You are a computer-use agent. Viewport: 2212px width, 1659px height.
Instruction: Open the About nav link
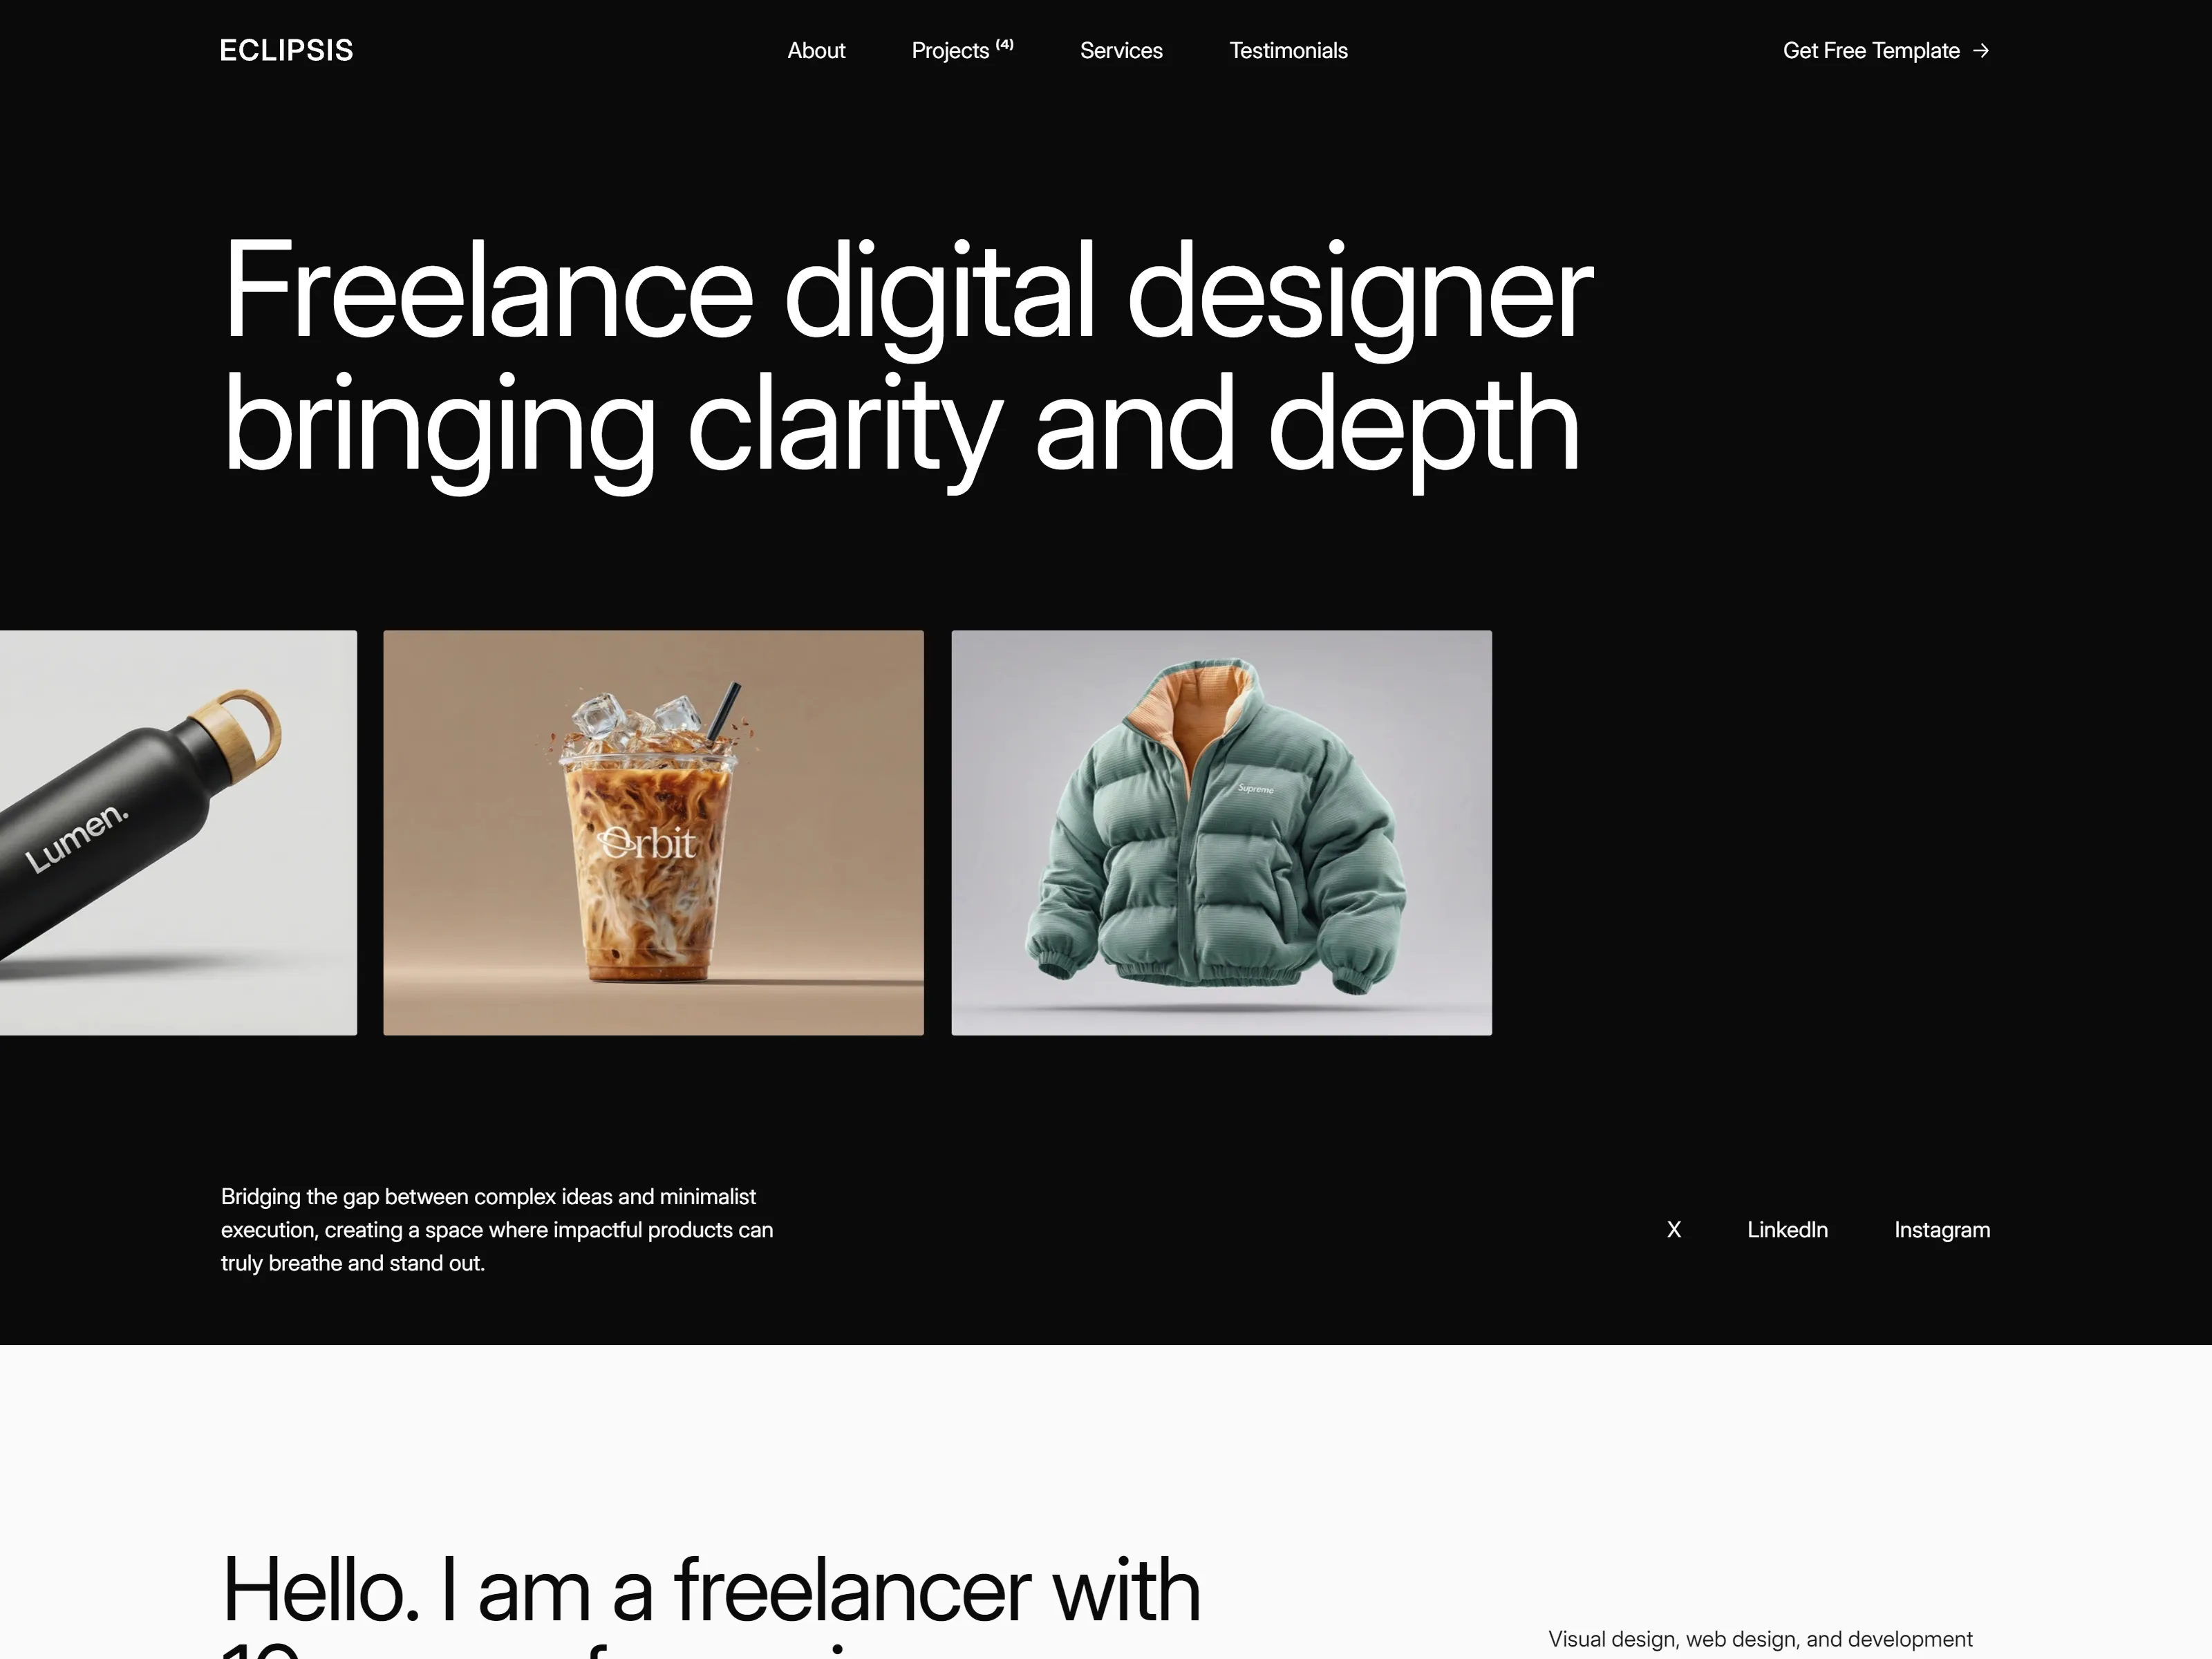(816, 50)
